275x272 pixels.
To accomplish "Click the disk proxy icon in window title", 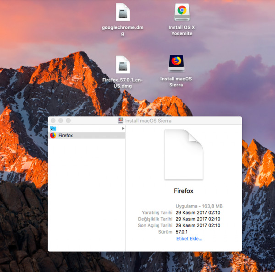I will (121, 121).
